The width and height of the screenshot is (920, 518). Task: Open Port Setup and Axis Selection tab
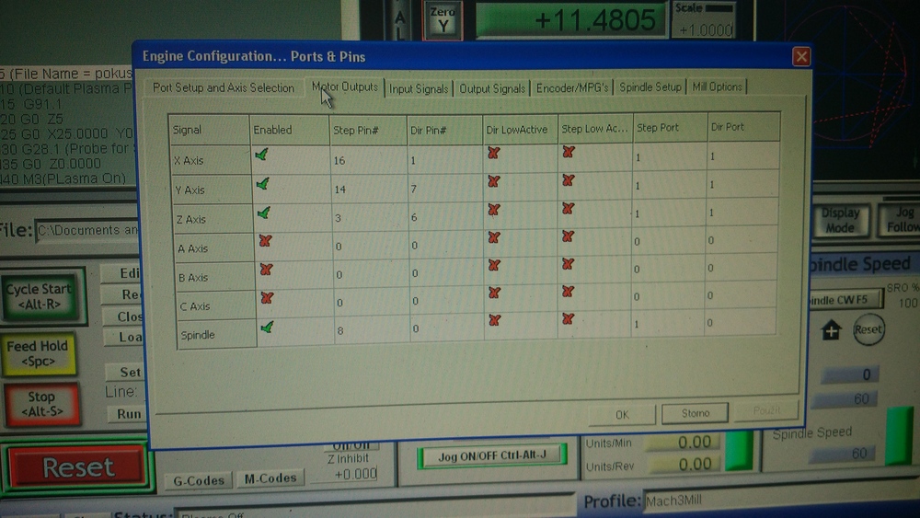pyautogui.click(x=224, y=88)
